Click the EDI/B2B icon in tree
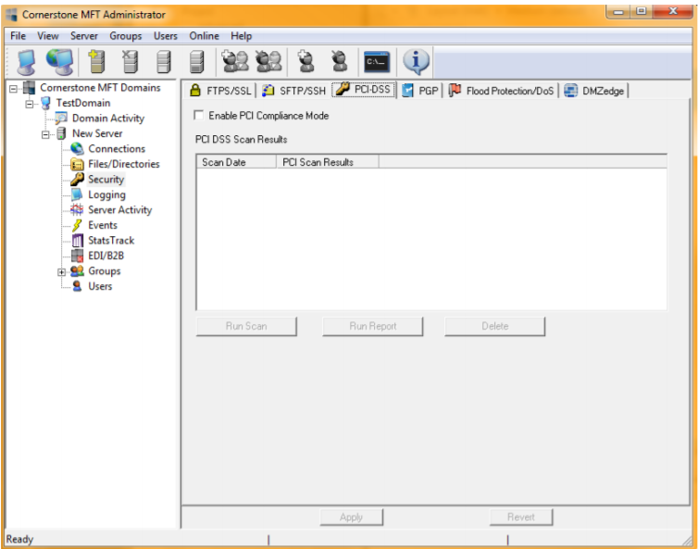The height and width of the screenshot is (549, 698). [x=77, y=256]
